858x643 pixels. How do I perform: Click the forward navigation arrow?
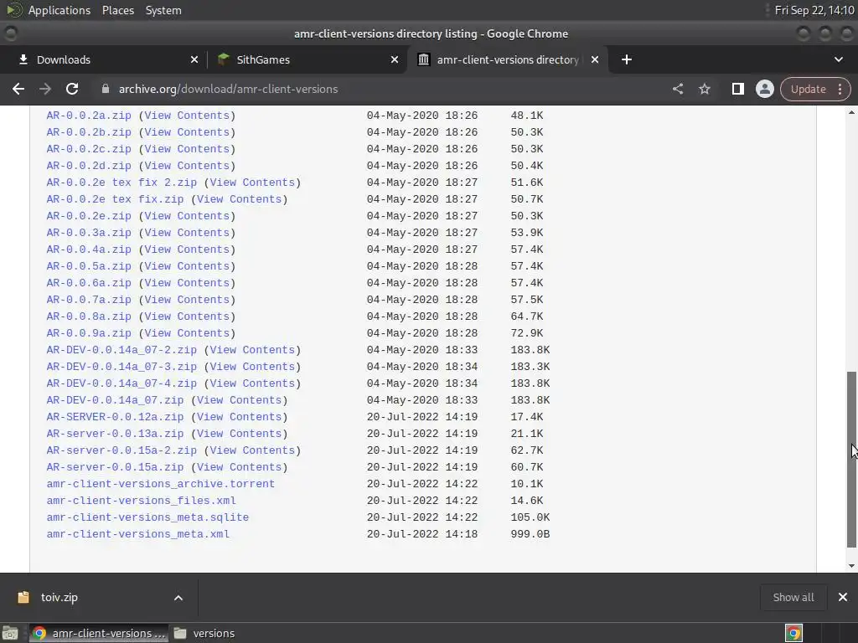(45, 89)
